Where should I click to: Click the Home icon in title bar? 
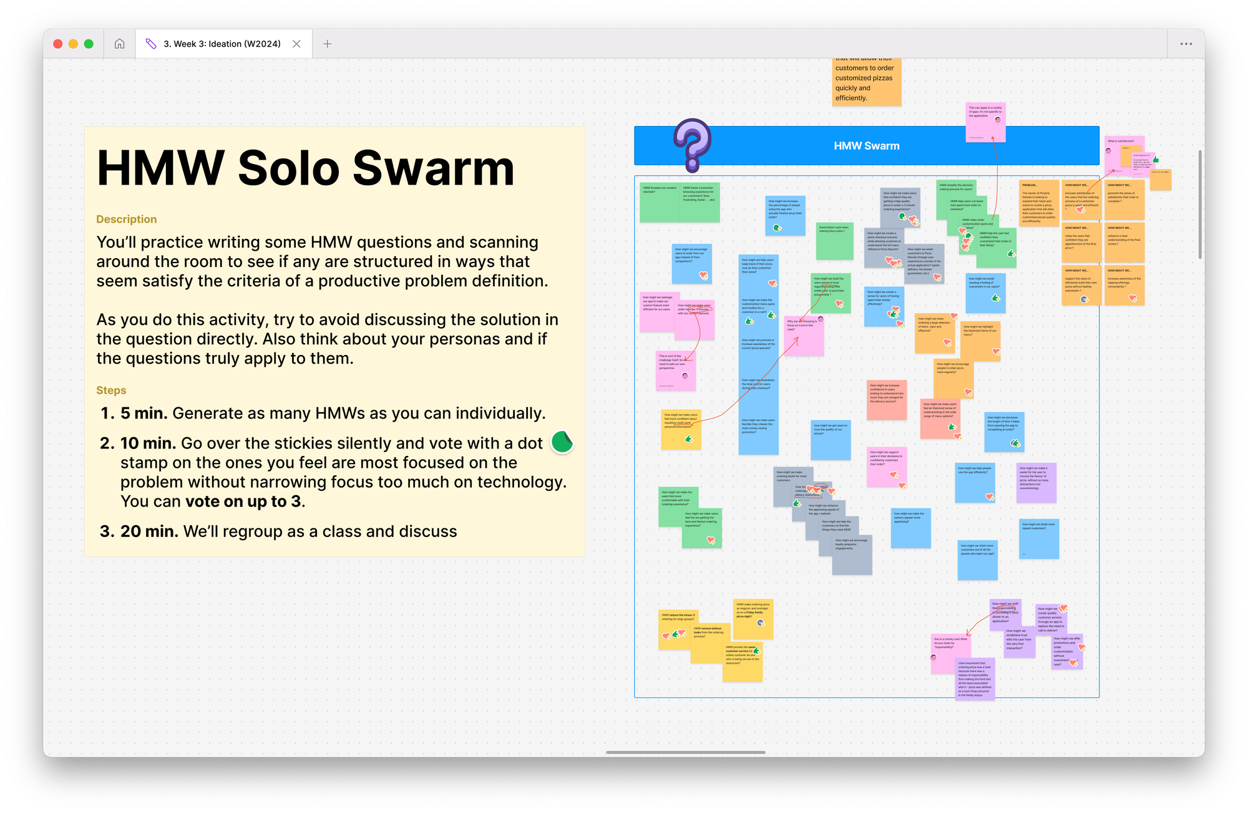pyautogui.click(x=119, y=44)
